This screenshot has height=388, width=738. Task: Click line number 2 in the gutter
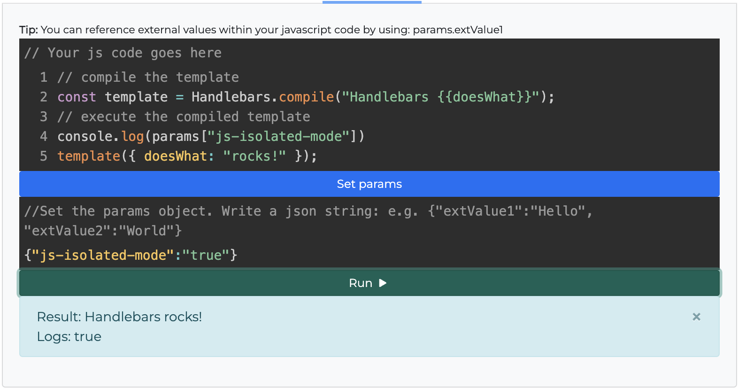44,97
